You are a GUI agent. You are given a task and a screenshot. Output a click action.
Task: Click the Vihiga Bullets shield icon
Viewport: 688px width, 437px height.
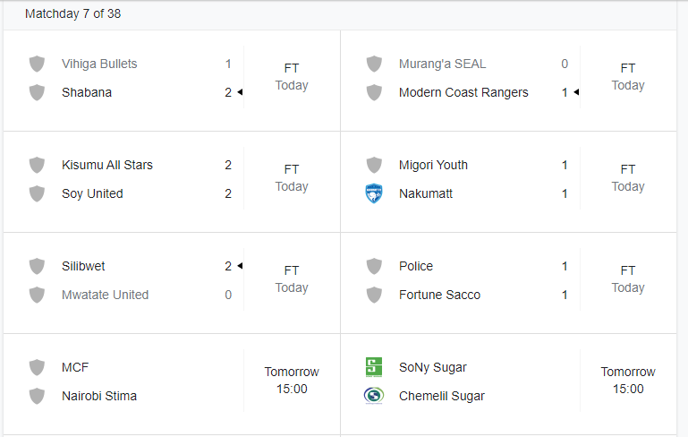[37, 64]
